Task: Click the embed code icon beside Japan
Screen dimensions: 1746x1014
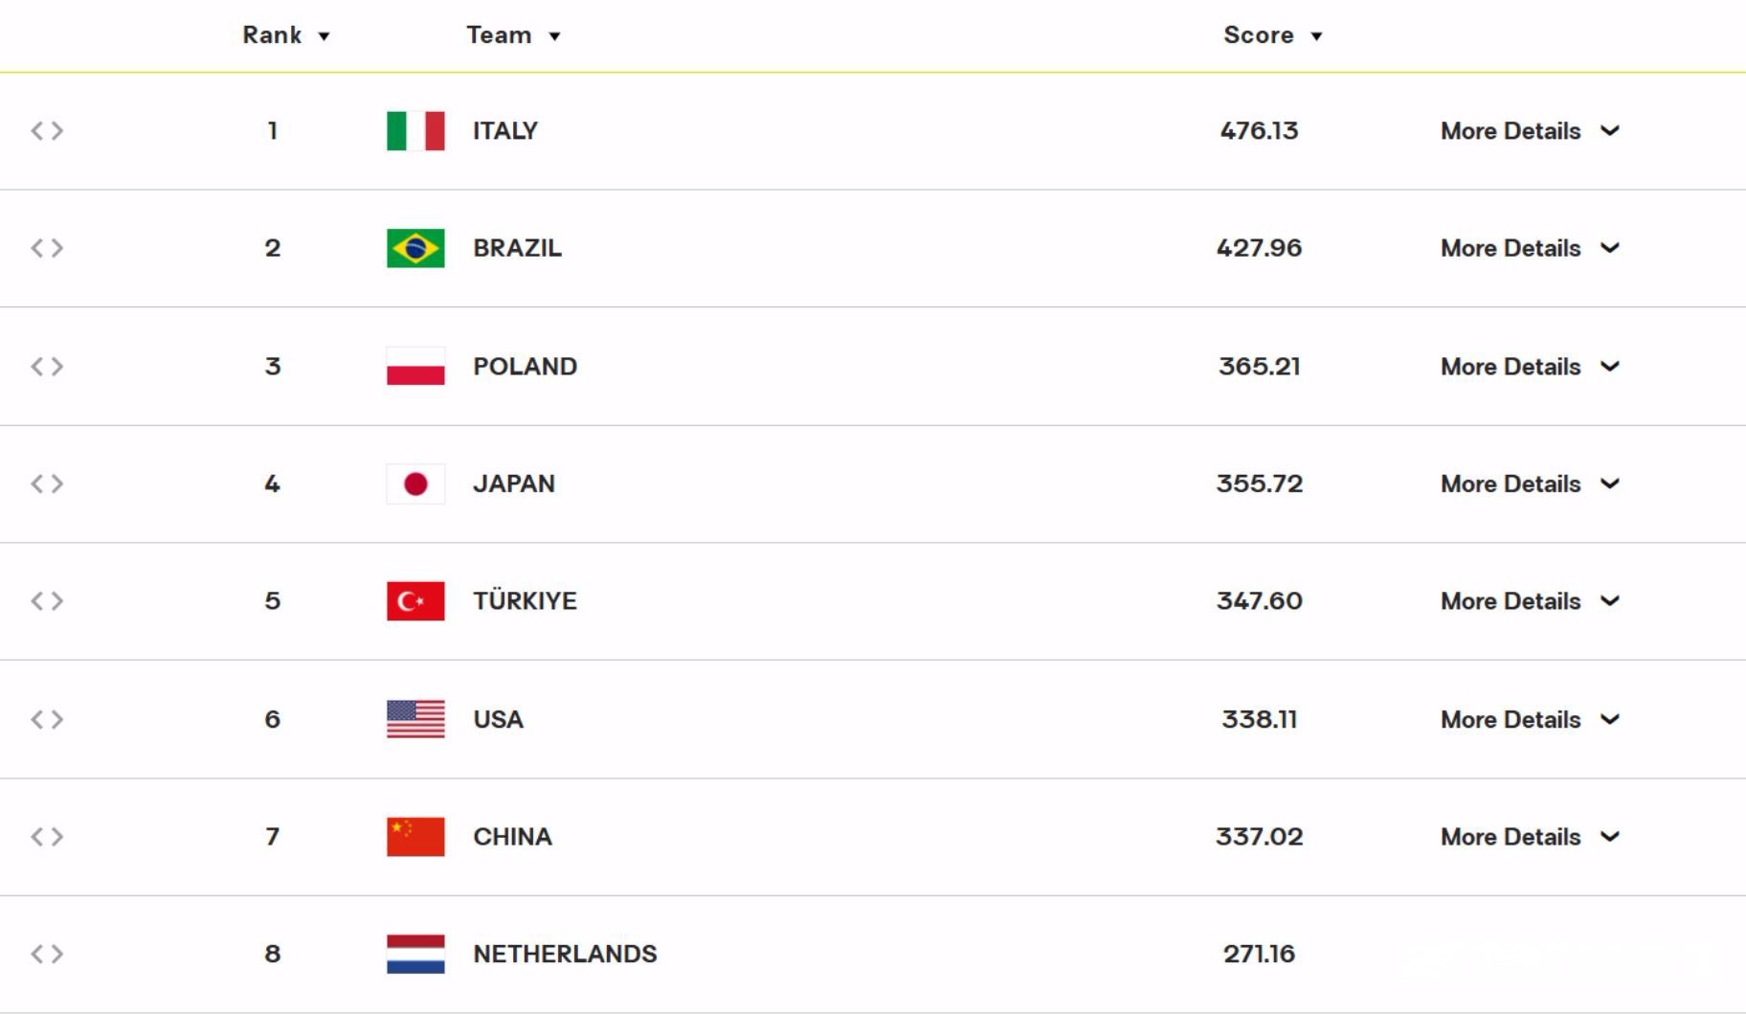Action: 47,484
